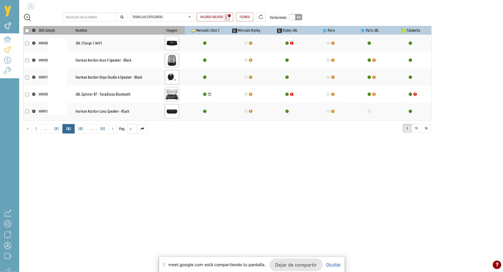503x272 pixels.
Task: Click the magnifier search button
Action: point(122,17)
